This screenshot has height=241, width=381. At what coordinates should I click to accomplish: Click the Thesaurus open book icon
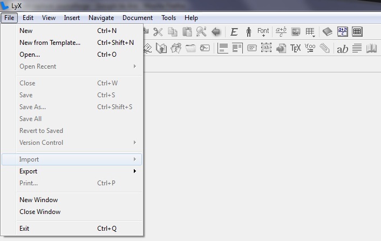tap(371, 48)
